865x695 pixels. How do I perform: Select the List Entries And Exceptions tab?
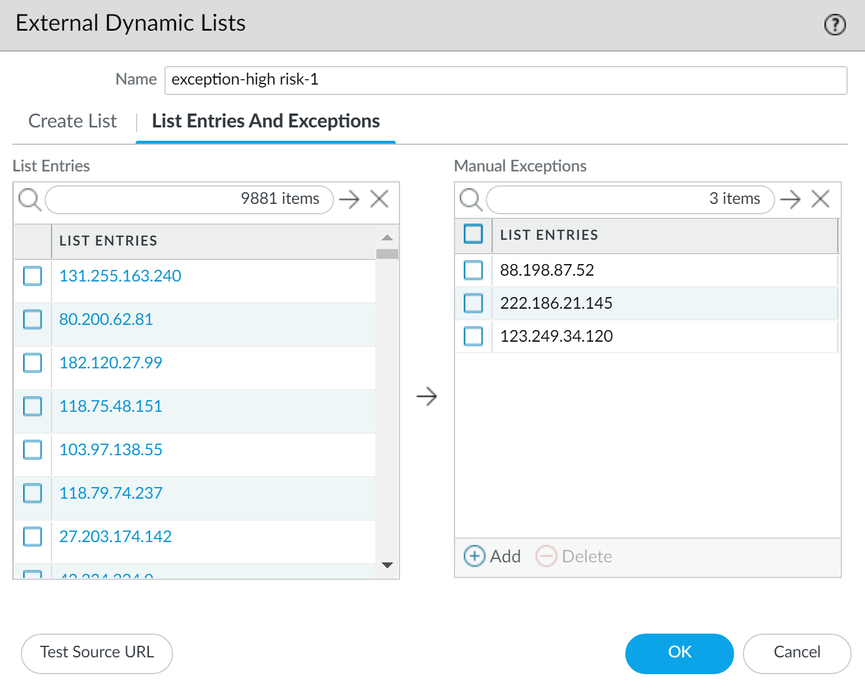tap(265, 121)
